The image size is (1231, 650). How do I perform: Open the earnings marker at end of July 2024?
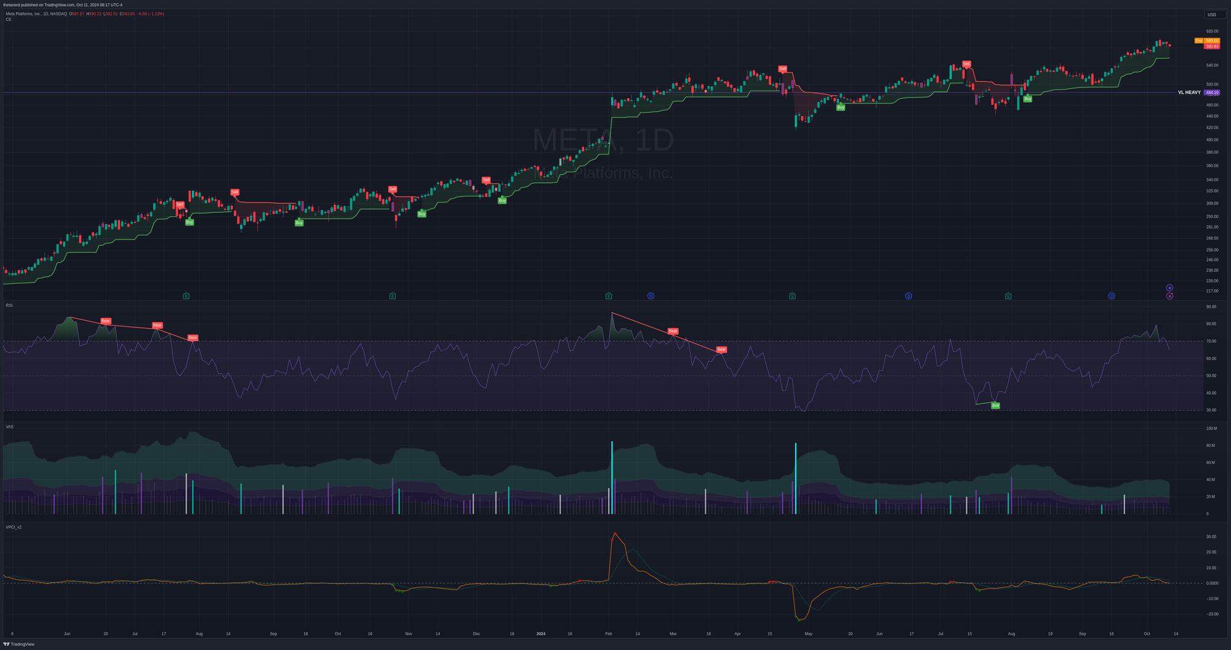[x=1008, y=296]
